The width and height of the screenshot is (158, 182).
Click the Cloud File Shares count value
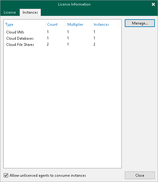(48, 44)
